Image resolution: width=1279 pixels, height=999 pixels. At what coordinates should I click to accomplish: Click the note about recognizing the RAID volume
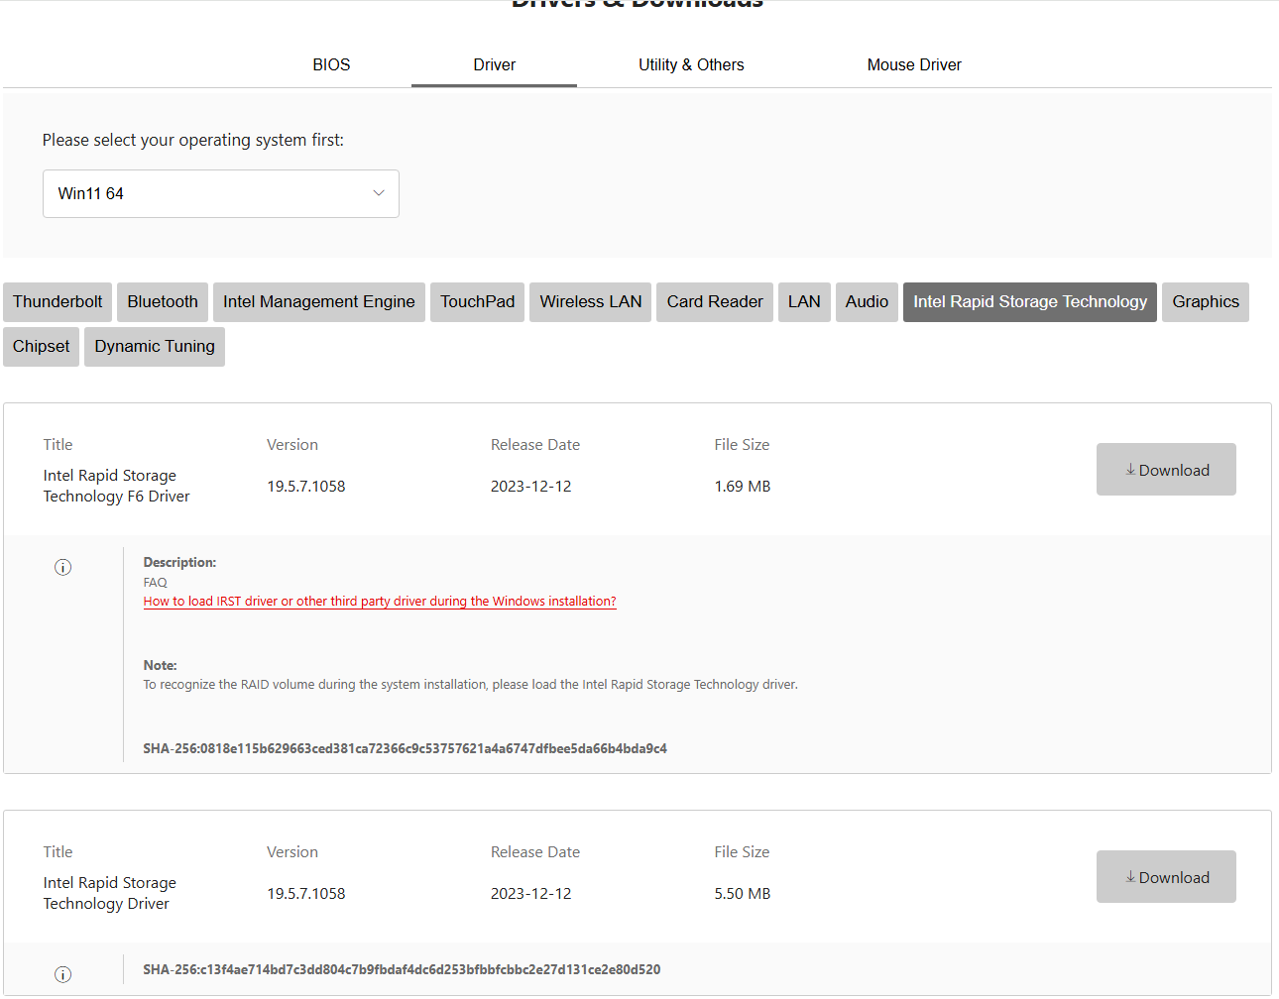pyautogui.click(x=471, y=685)
